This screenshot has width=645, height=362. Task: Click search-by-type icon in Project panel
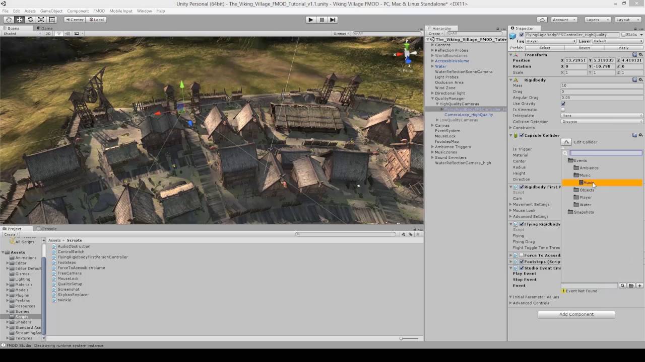[x=403, y=234]
